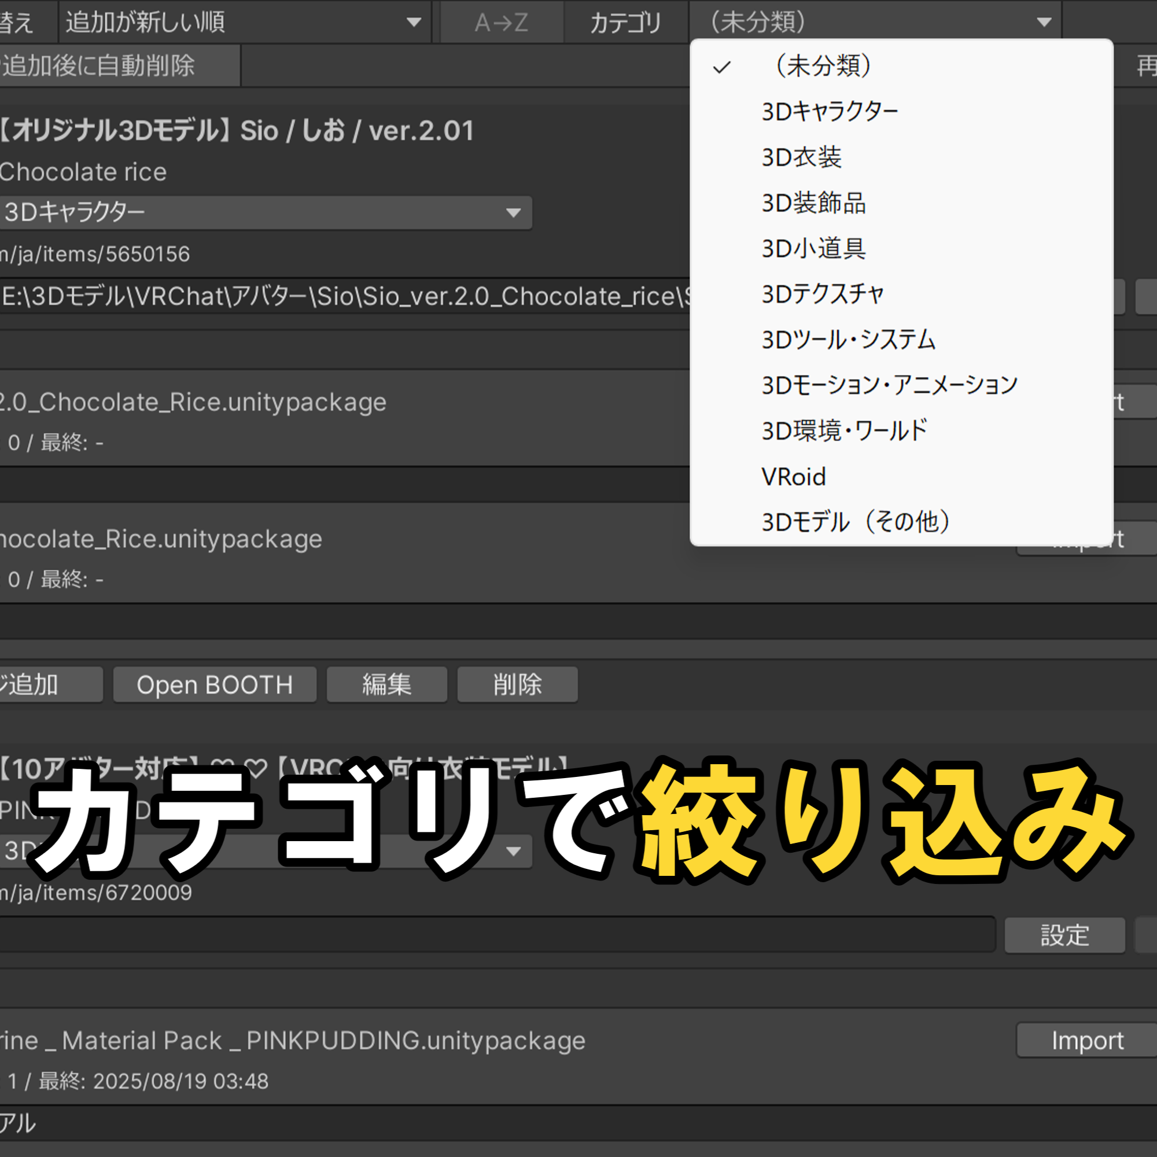Click the 設定 button near items/6720009
The image size is (1157, 1157).
point(1064,934)
